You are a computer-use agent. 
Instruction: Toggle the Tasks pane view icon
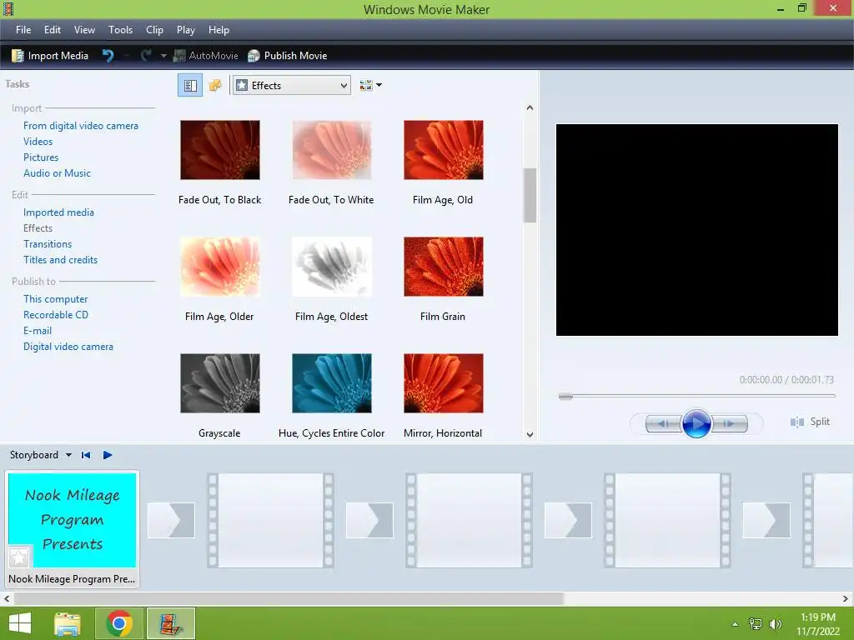pos(190,86)
